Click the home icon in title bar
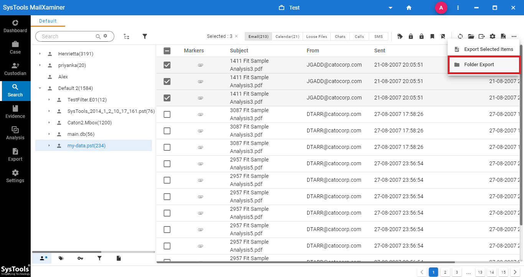 point(409,8)
